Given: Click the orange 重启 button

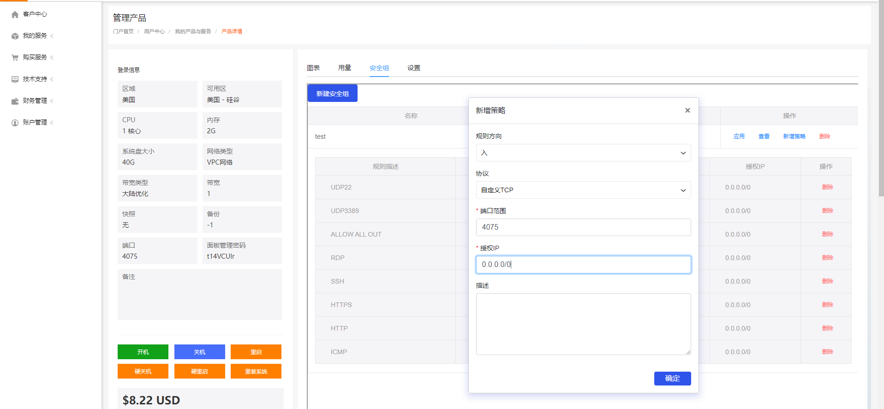Looking at the screenshot, I should [x=256, y=352].
